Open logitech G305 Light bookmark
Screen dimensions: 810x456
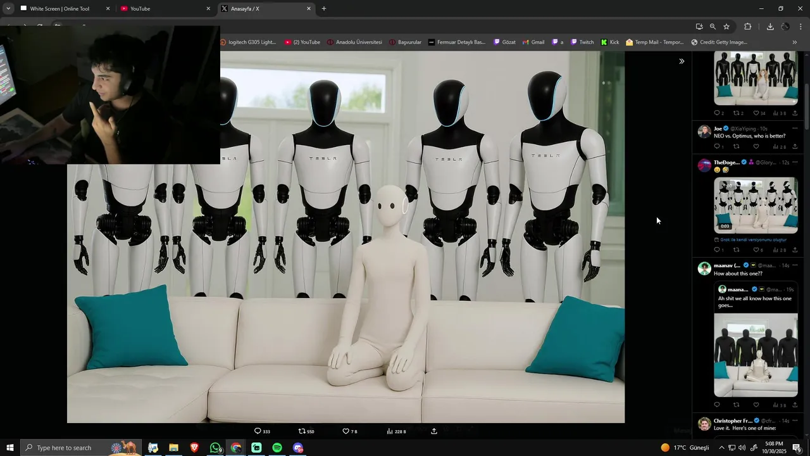pyautogui.click(x=248, y=42)
